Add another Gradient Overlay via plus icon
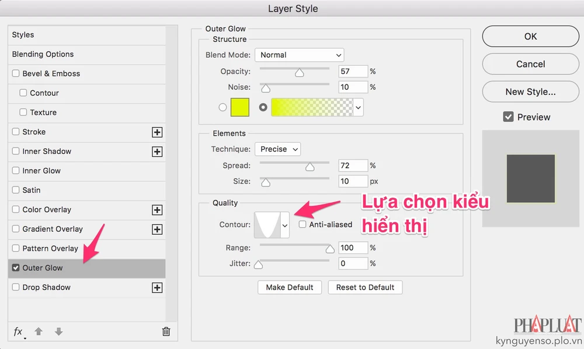The height and width of the screenshot is (349, 584). pyautogui.click(x=157, y=230)
